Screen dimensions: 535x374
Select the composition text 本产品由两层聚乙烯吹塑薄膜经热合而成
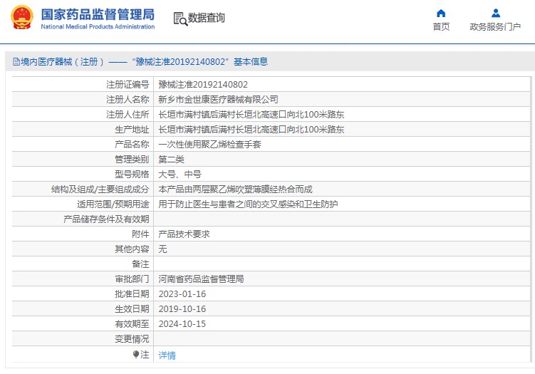click(235, 189)
